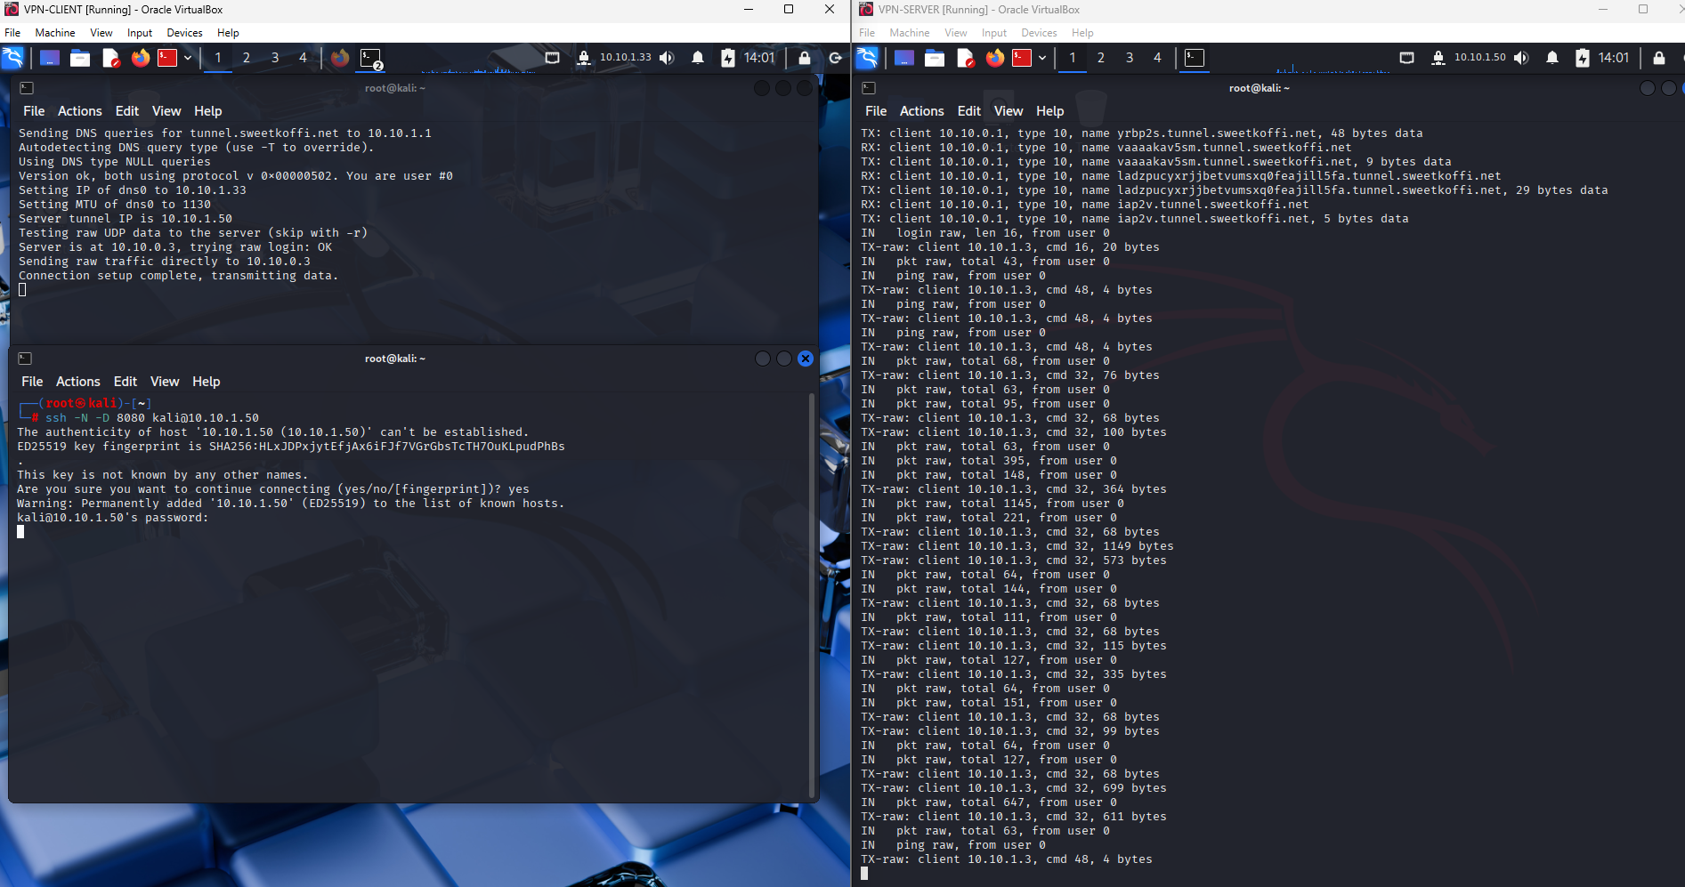Viewport: 1685px width, 887px height.
Task: Open VirtualBox View menu of VPN-CLIENT
Action: point(101,33)
